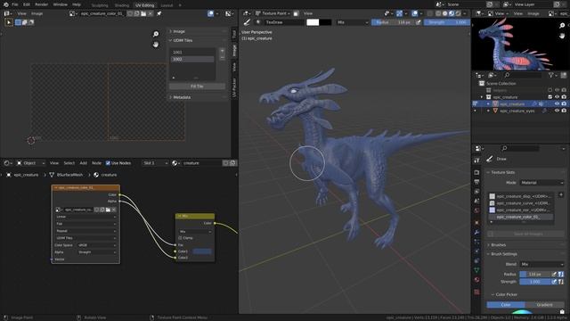Select solid shading mode in viewport header
The height and width of the screenshot is (321, 570).
(444, 13)
